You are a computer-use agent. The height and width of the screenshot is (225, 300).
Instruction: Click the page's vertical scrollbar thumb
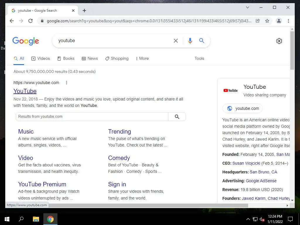click(x=292, y=50)
